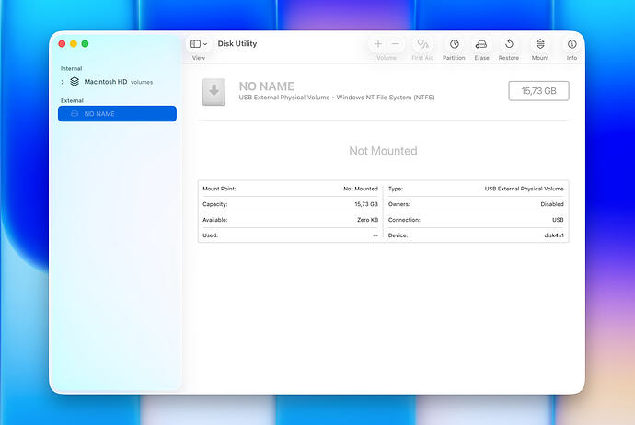Minimize the Disk Utility window
The image size is (635, 425).
coord(74,44)
